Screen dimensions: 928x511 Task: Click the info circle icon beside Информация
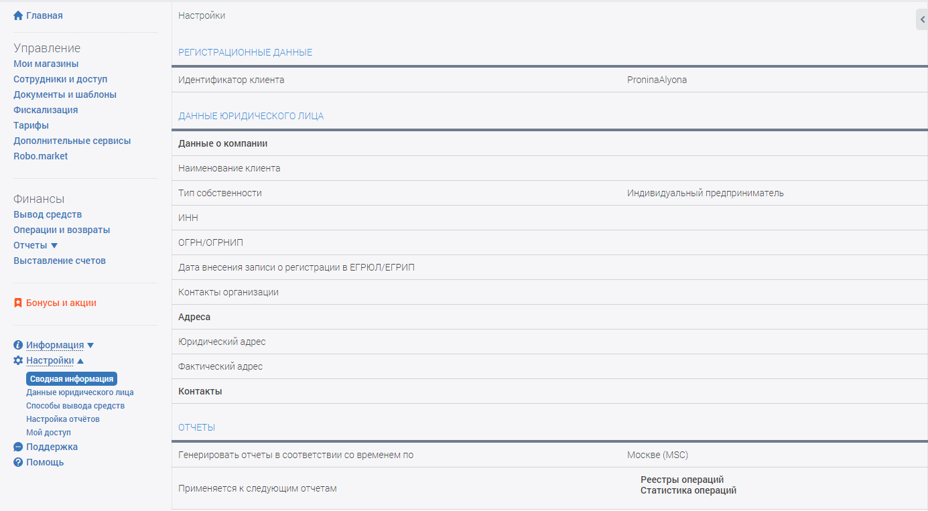click(18, 345)
